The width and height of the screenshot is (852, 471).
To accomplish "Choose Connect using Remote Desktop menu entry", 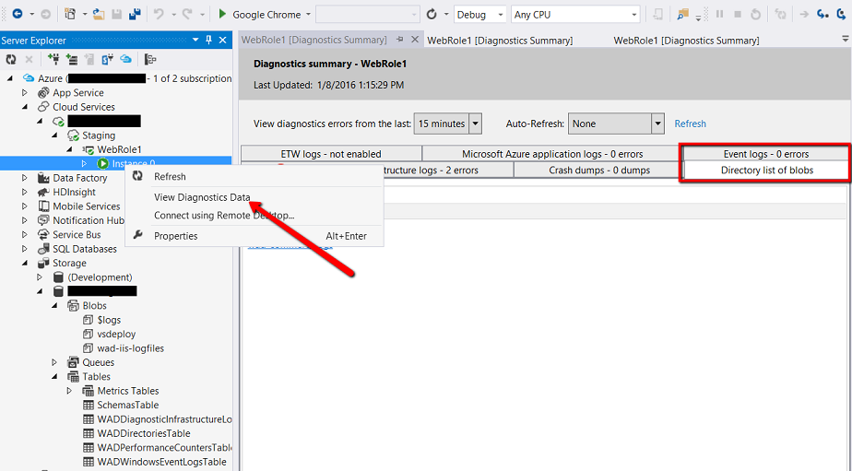I will (x=254, y=215).
